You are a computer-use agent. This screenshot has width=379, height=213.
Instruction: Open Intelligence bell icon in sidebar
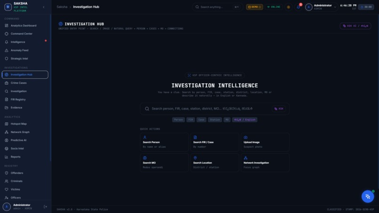[x=7, y=42]
